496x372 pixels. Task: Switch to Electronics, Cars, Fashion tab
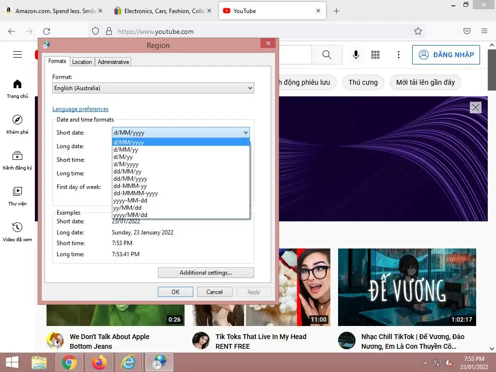coord(163,11)
